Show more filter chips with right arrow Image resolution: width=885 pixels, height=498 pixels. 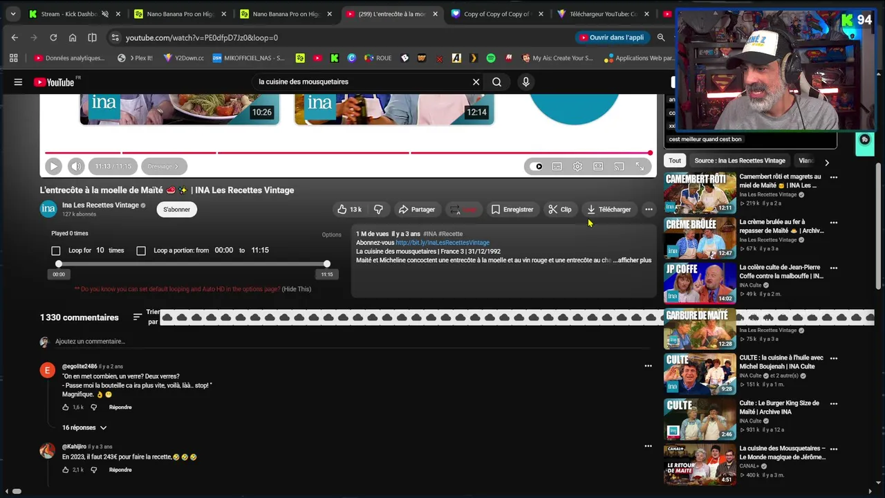826,162
